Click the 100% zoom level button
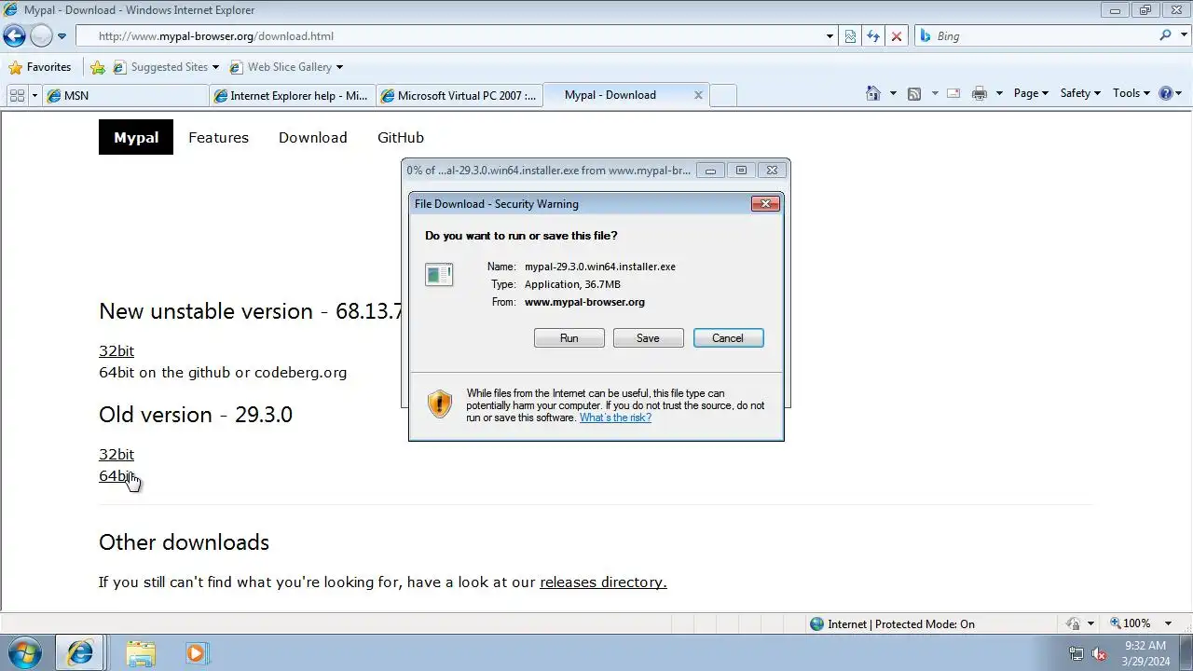Image resolution: width=1193 pixels, height=671 pixels. [1130, 623]
